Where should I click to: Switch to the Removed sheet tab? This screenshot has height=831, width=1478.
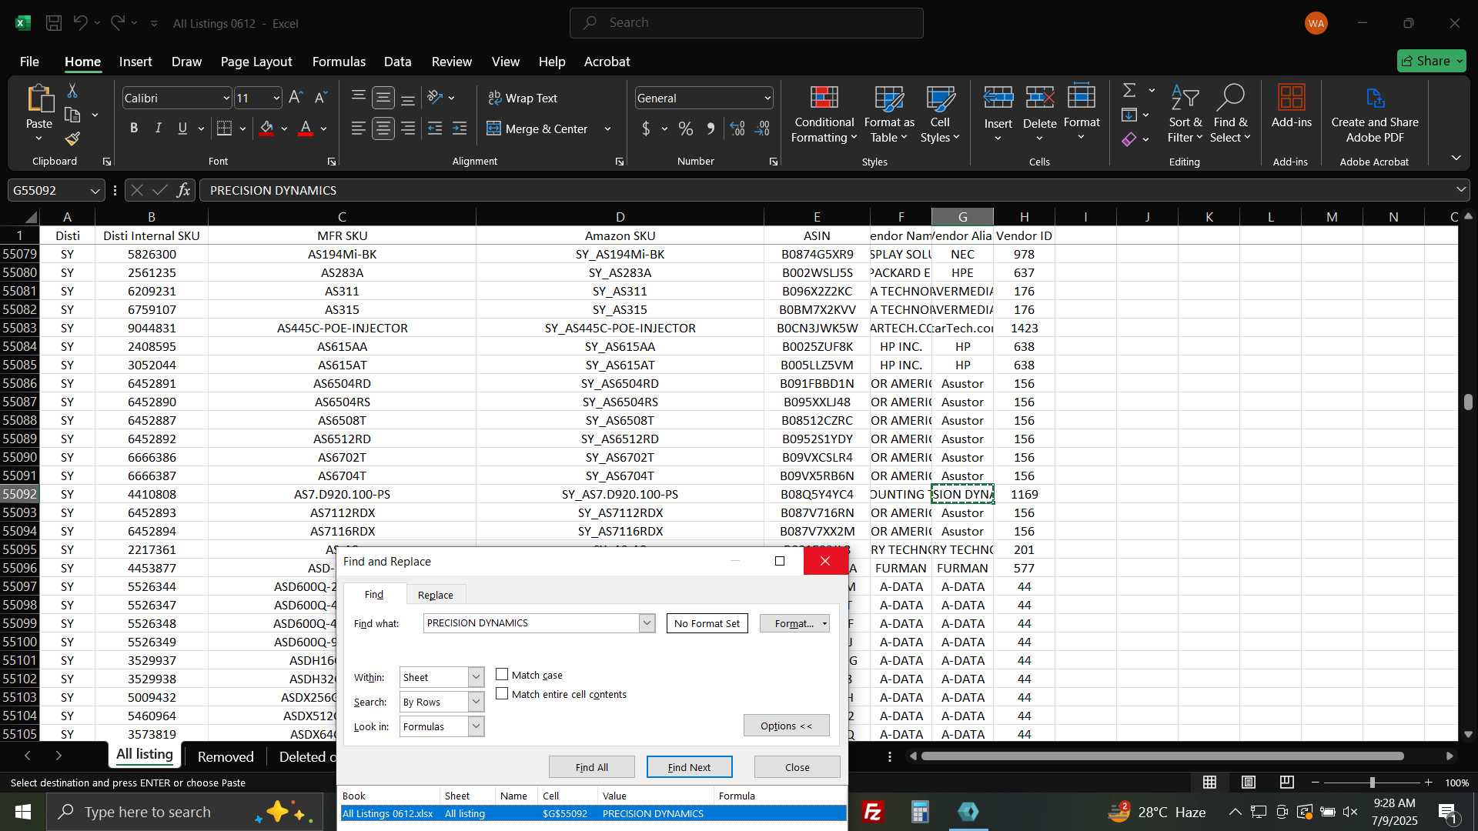pos(226,756)
